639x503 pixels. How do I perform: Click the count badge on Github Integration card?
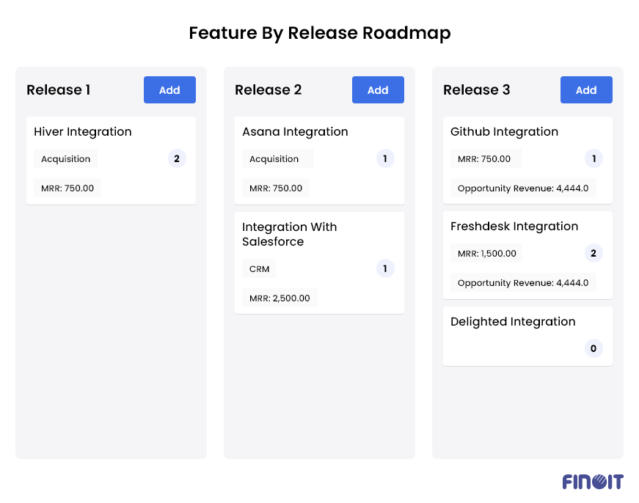[594, 158]
